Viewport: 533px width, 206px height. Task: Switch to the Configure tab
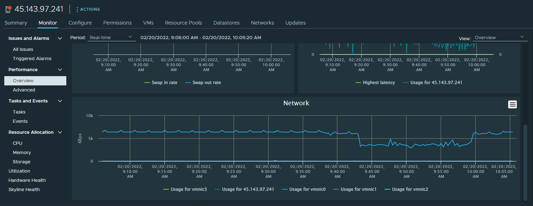(x=80, y=23)
